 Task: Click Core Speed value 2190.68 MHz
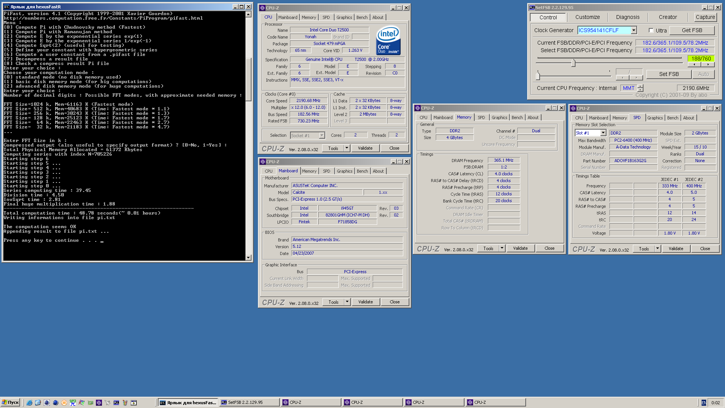coord(308,101)
